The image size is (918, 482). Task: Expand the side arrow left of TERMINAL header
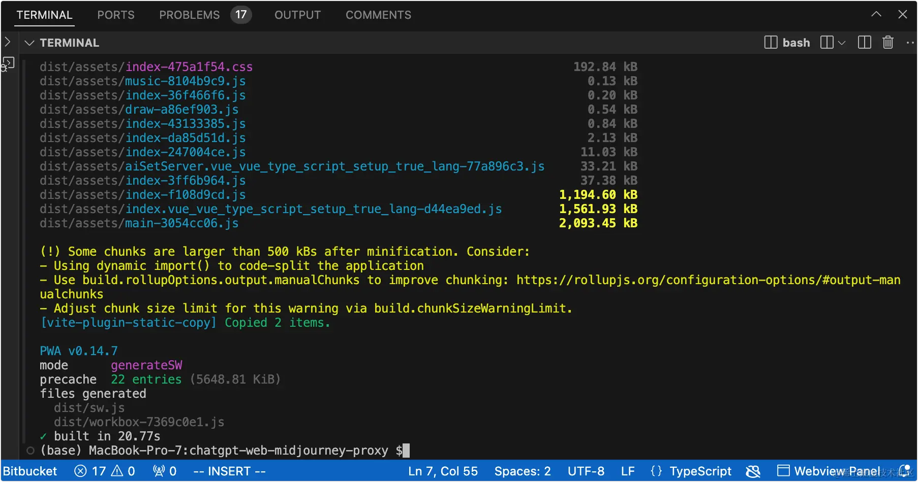pos(7,42)
